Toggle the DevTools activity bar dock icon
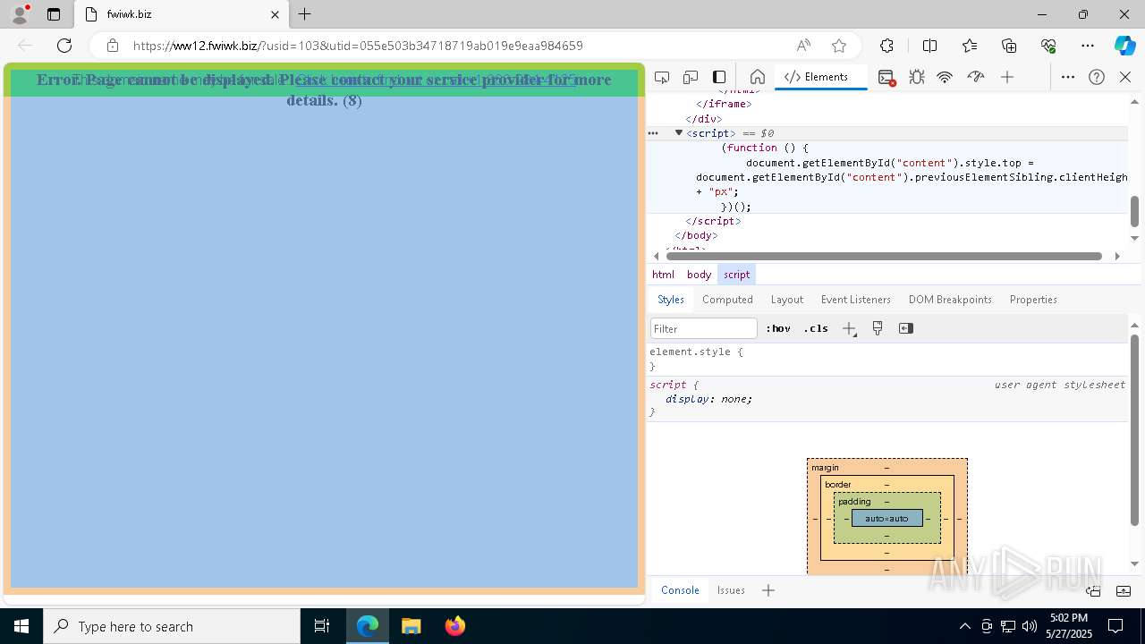Screen dimensions: 1145x644 (x=719, y=77)
